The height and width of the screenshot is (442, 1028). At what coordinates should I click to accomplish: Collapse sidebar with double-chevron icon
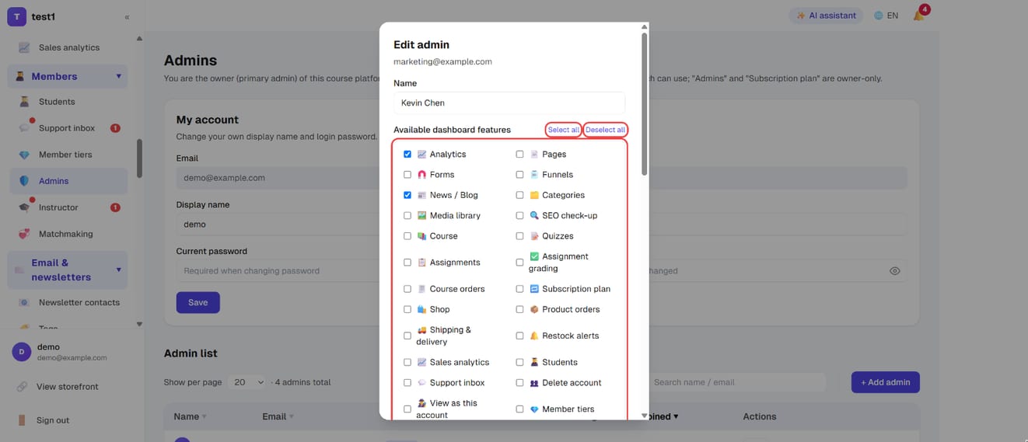click(x=128, y=17)
